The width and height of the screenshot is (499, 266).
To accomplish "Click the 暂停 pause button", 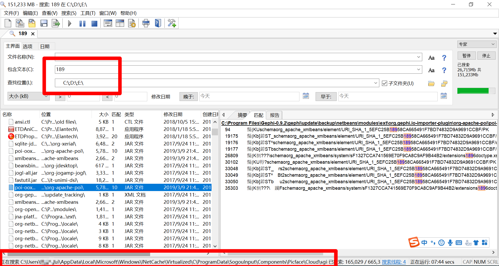I will (466, 56).
